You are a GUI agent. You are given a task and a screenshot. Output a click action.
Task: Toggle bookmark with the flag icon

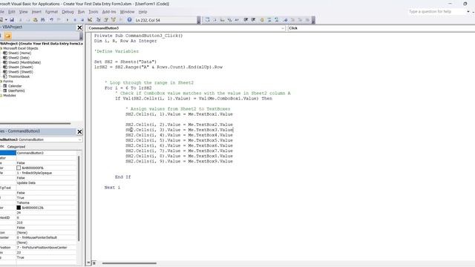click(285, 20)
